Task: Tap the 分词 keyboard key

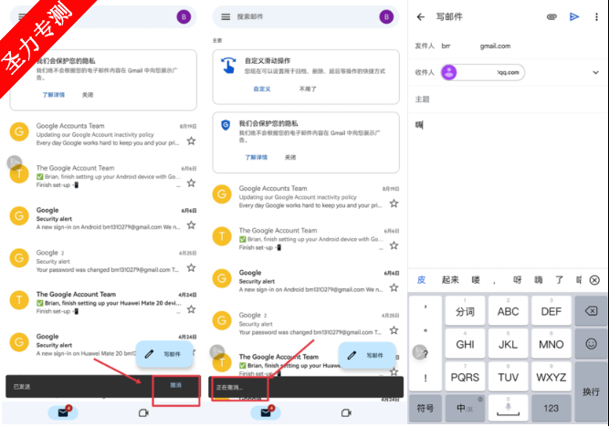Action: click(465, 311)
